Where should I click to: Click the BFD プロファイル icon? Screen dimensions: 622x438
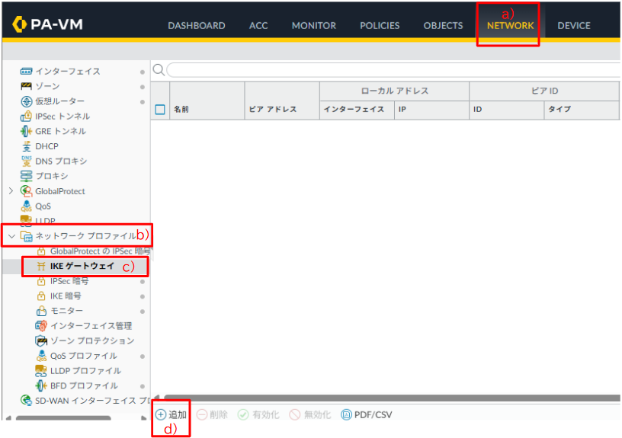click(x=41, y=385)
